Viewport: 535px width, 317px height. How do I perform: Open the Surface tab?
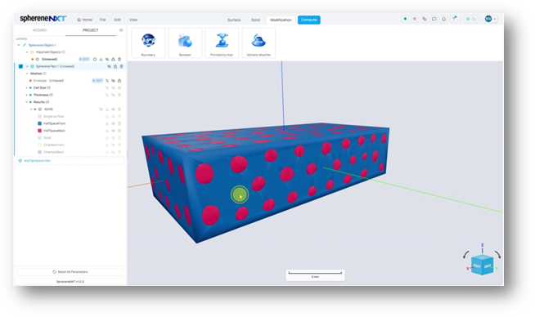[x=234, y=20]
